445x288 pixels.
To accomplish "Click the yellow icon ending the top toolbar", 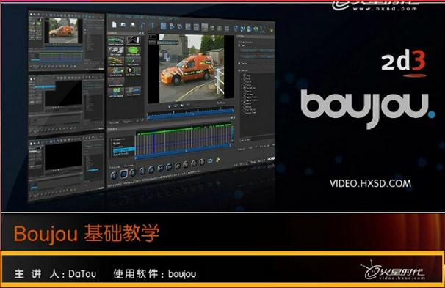I will [x=271, y=29].
